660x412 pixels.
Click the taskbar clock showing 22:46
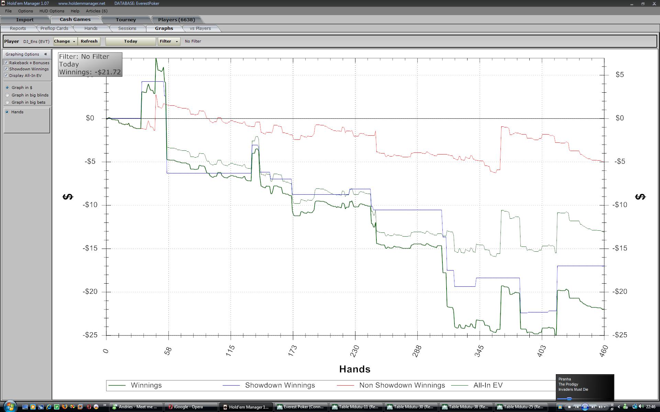650,407
